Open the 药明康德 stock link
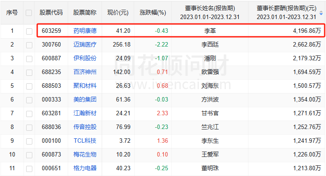This screenshot has height=176, width=326. pyautogui.click(x=85, y=31)
